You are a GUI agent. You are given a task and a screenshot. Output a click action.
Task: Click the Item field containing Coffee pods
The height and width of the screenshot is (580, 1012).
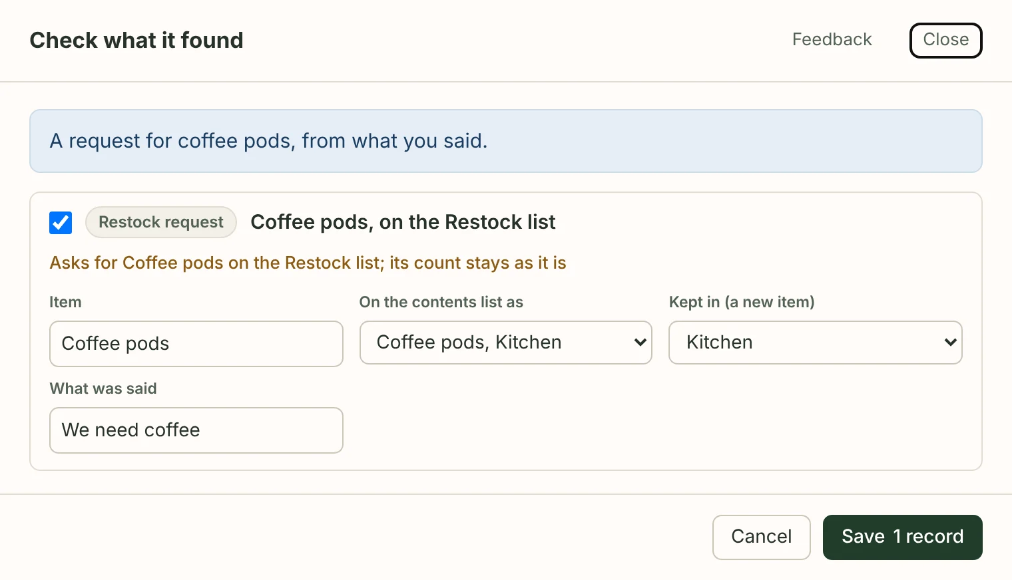click(x=196, y=344)
